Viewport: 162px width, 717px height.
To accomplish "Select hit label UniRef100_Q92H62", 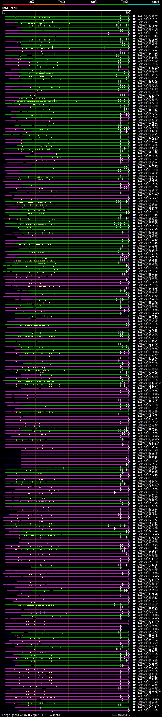I will click(x=145, y=570).
